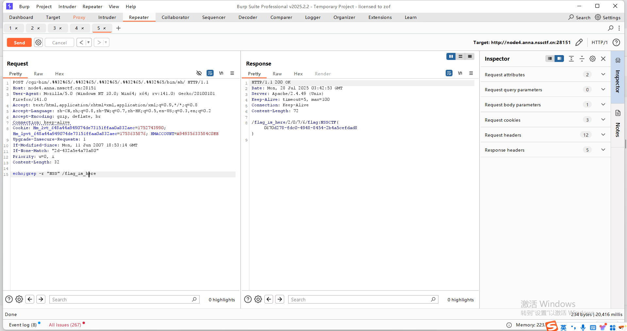Set Inspector docked-left layout toggle
This screenshot has height=331, width=627.
(x=550, y=58)
